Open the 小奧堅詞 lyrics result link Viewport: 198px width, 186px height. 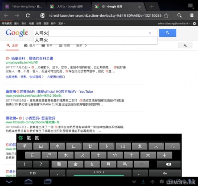click(x=30, y=118)
